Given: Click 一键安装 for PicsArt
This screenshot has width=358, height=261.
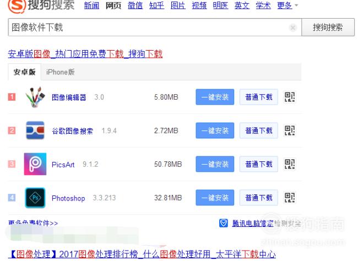Looking at the screenshot, I should [x=215, y=164].
